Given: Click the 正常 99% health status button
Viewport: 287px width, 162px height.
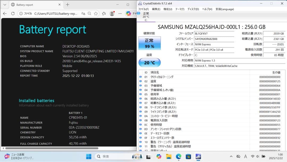Looking at the screenshot, I should 150,43.
